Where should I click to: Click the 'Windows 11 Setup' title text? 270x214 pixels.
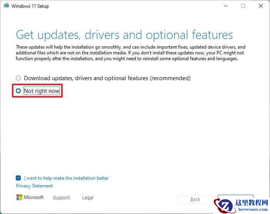30,6
